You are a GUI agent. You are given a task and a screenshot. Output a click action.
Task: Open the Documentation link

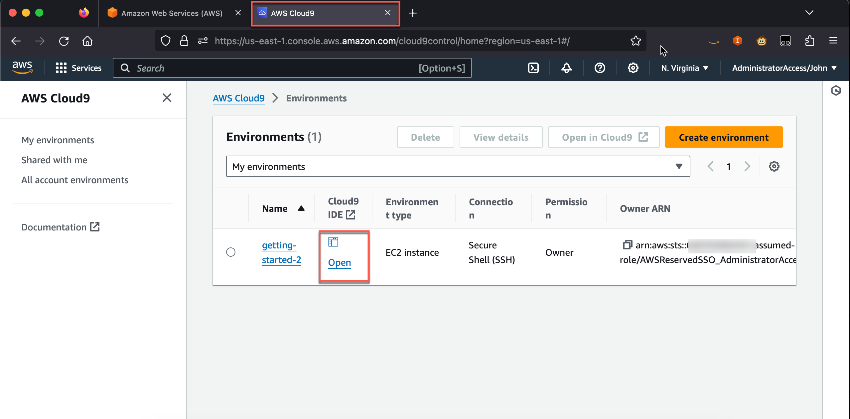pyautogui.click(x=61, y=227)
